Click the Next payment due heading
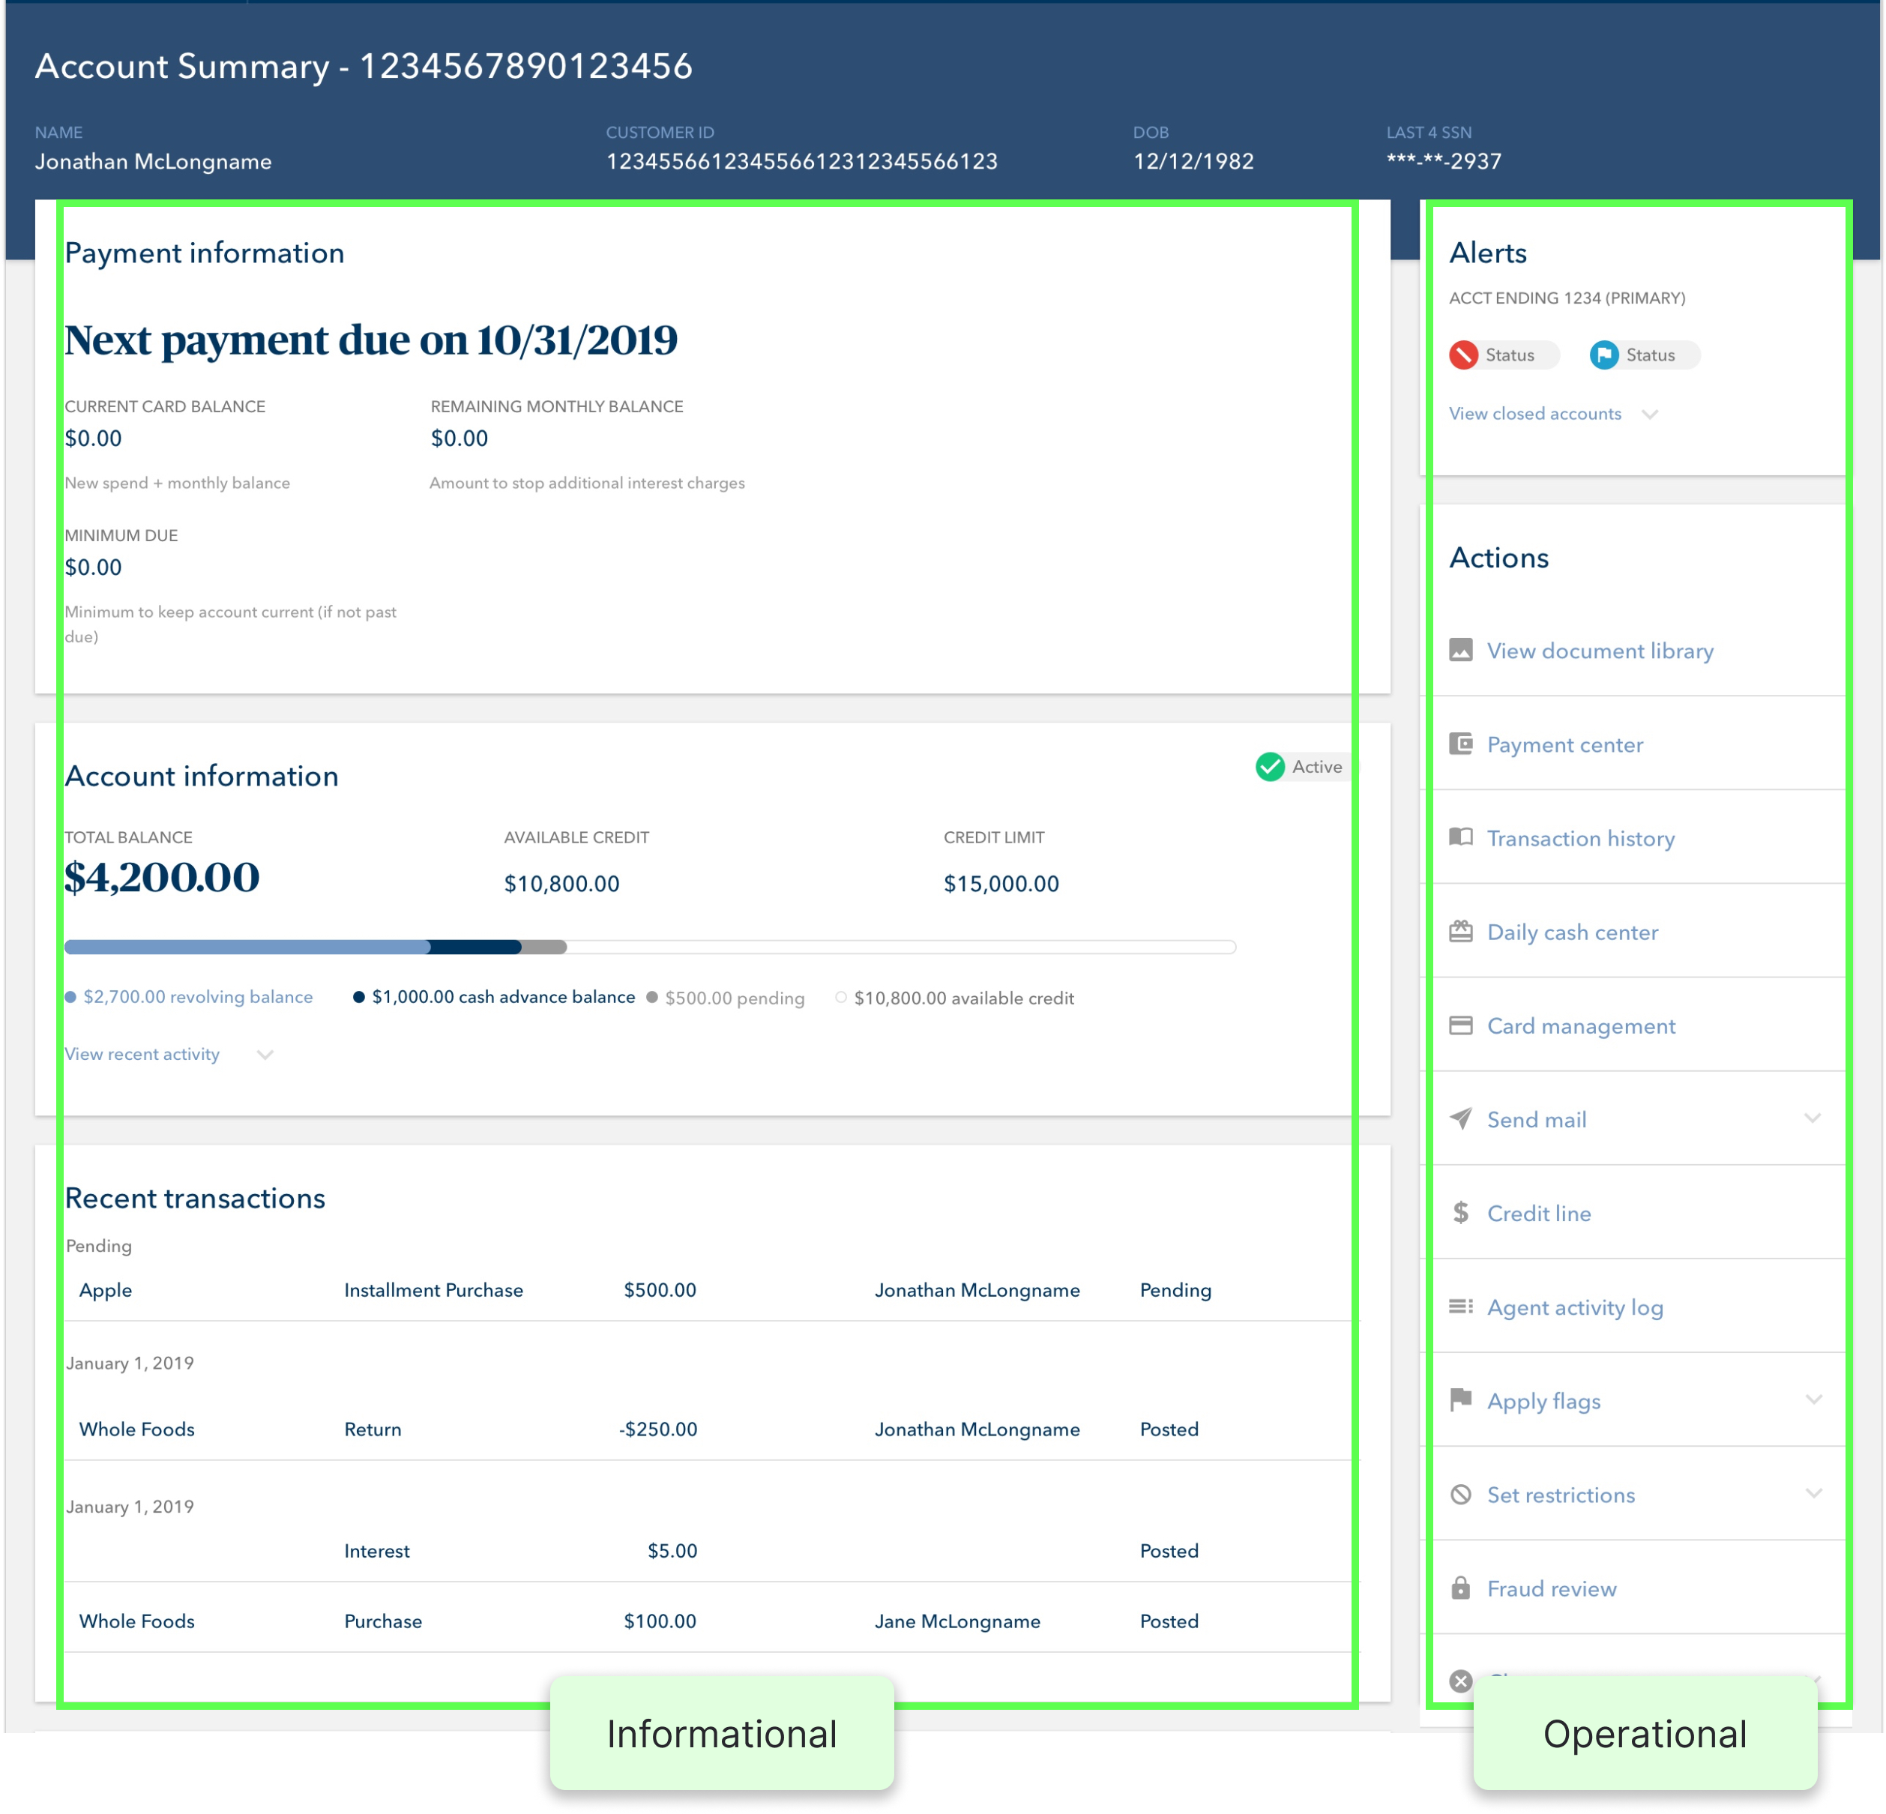The image size is (1886, 1814). click(x=371, y=340)
